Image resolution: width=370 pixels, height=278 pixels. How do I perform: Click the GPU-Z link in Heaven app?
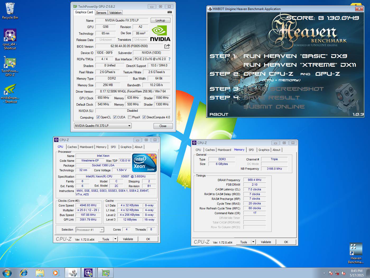click(x=328, y=74)
